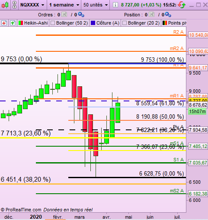The height and width of the screenshot is (220, 208).
Task: Open the NQXXXX instrument dropdown
Action: click(x=32, y=5)
